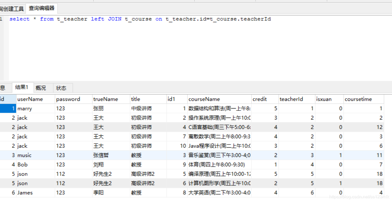The height and width of the screenshot is (202, 392).
Task: Select the 中级讲师 title cell
Action: coord(148,109)
